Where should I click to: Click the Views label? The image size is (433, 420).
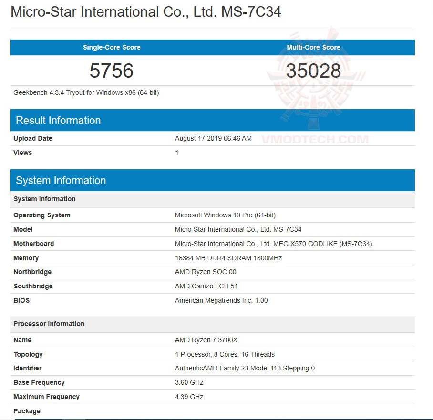[22, 153]
